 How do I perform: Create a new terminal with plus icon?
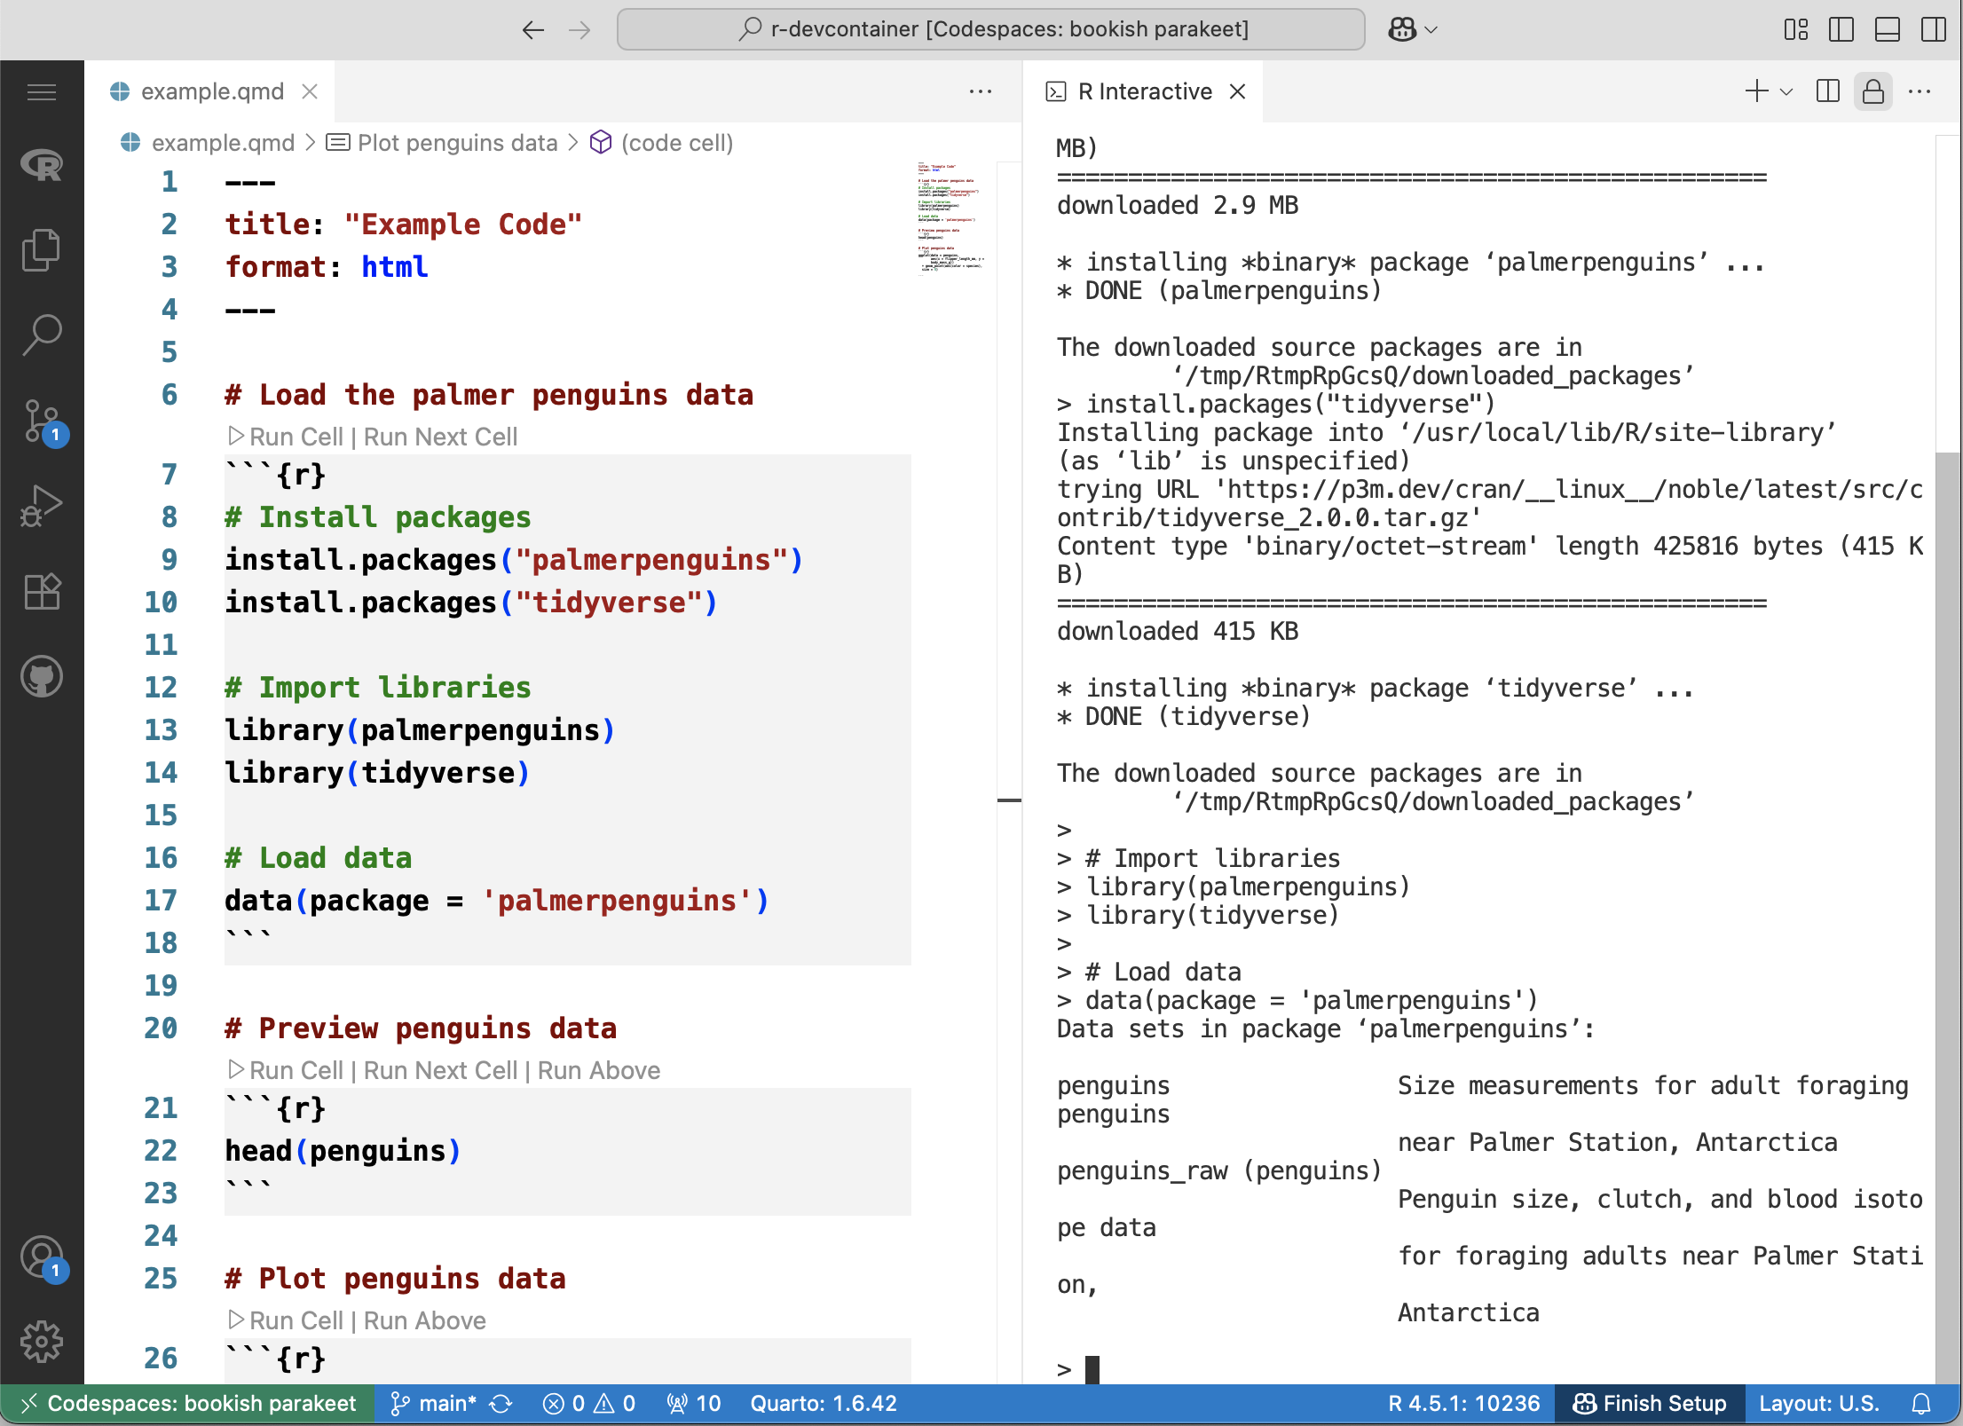(1756, 91)
